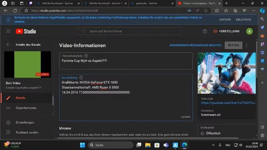Click the info icon in the security banner

pyautogui.click(x=8, y=20)
